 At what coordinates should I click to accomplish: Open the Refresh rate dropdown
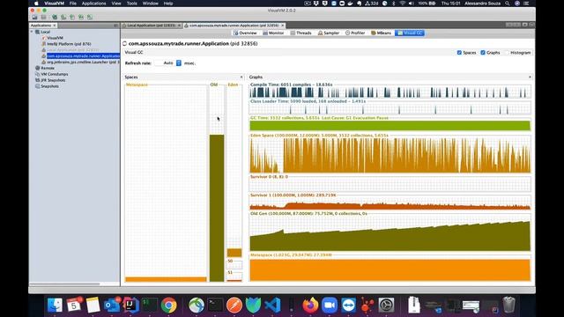click(x=179, y=63)
